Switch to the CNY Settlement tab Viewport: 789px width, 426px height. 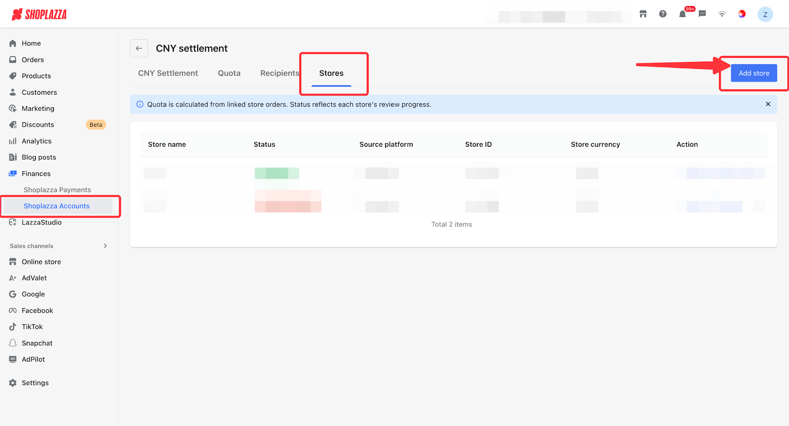pos(168,73)
